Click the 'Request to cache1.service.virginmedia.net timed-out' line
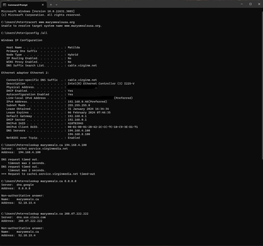Screen dimensions: 263x246 [x=48, y=174]
